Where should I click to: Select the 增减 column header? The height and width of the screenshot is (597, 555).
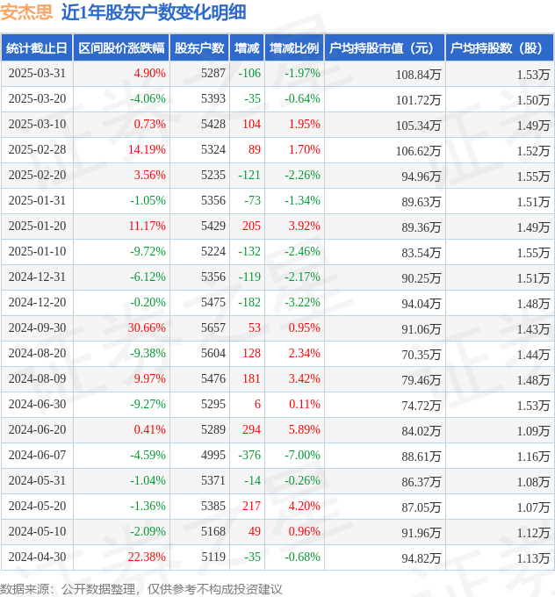[x=247, y=48]
